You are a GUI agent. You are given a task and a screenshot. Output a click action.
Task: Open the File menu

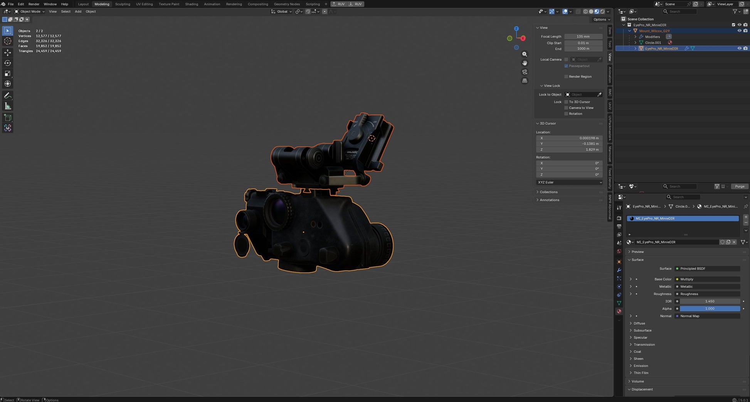pos(11,4)
